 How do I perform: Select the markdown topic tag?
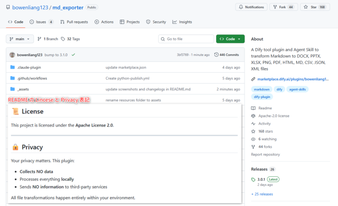tap(262, 89)
